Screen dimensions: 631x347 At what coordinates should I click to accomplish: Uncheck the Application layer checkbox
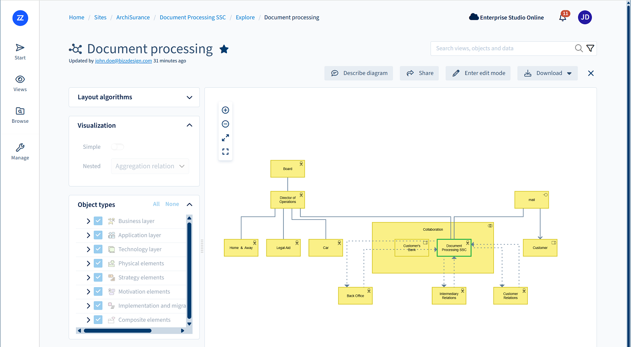coord(98,235)
